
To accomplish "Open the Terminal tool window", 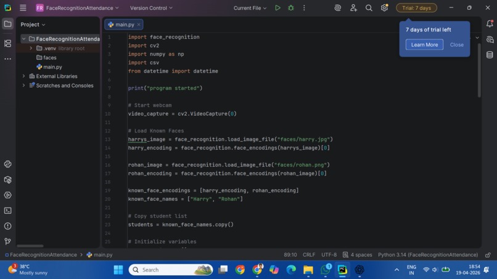I will pyautogui.click(x=7, y=211).
